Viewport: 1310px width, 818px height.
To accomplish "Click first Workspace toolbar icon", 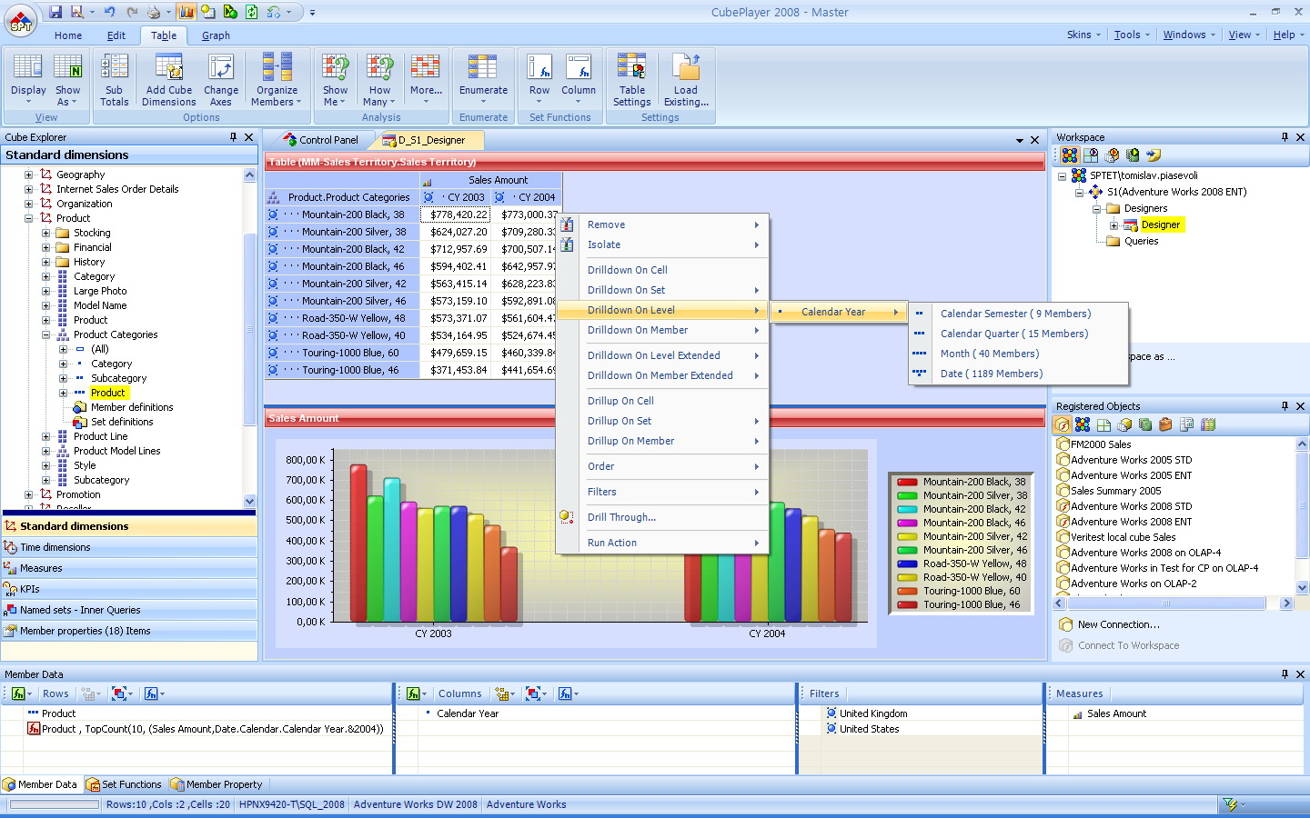I will pyautogui.click(x=1070, y=155).
